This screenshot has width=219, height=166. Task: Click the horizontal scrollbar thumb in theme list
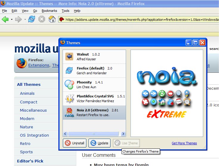point(94,134)
